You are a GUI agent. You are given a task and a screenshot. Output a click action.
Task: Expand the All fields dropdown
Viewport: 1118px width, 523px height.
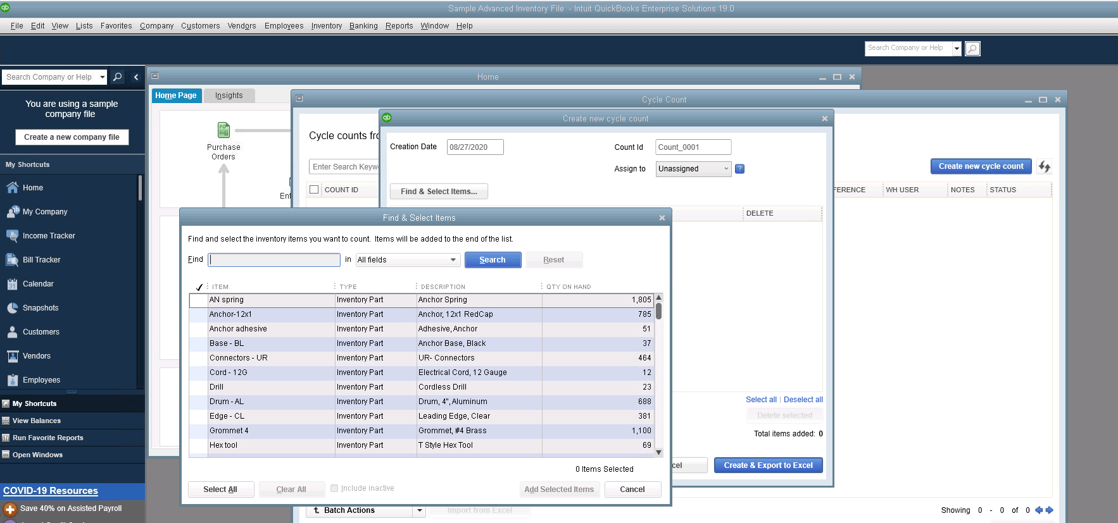coord(407,260)
